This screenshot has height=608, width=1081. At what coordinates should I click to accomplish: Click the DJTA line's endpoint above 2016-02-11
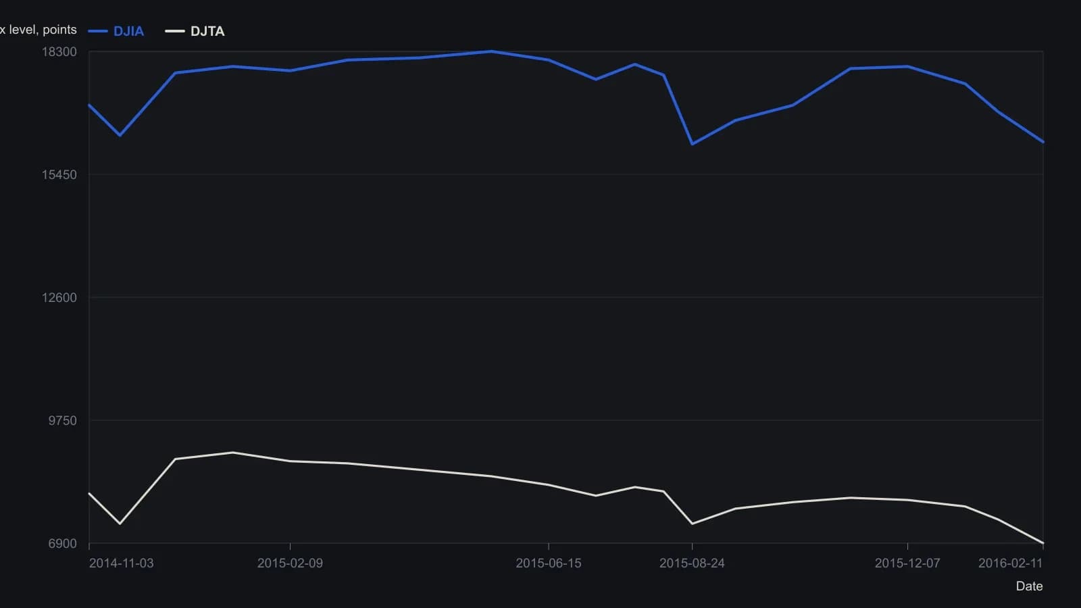click(1043, 543)
